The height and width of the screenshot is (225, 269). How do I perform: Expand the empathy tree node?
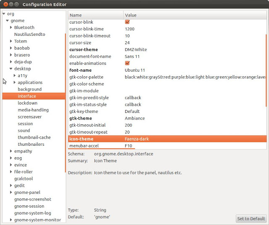pos(11,151)
